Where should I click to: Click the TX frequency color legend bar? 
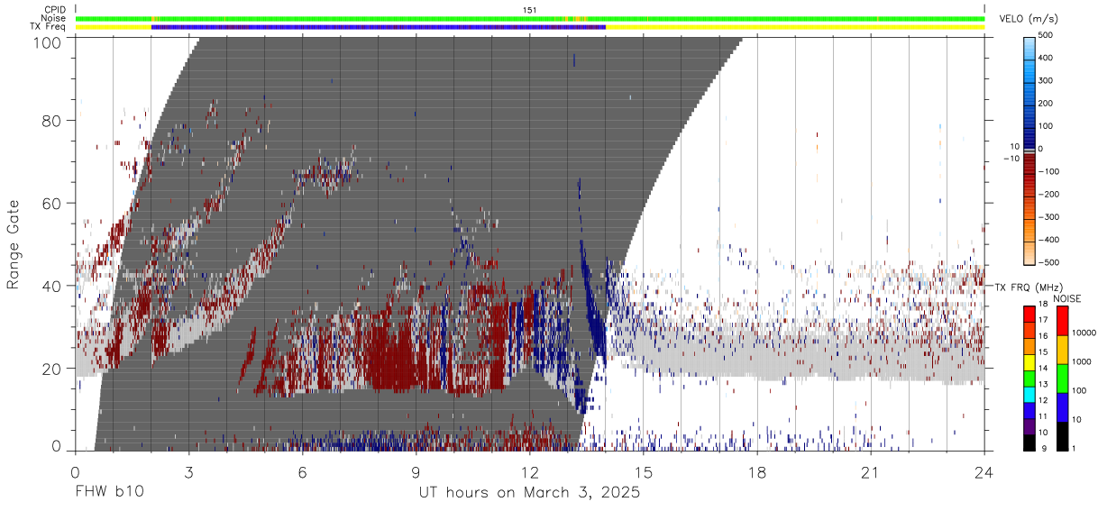point(1029,379)
